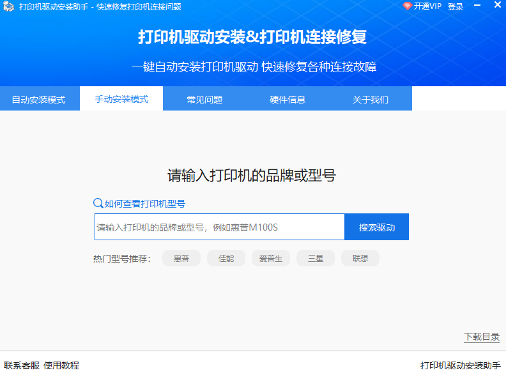Click the magnifier icon beside 如何查看打印机型号
Viewport: 506px width, 375px height.
[98, 203]
